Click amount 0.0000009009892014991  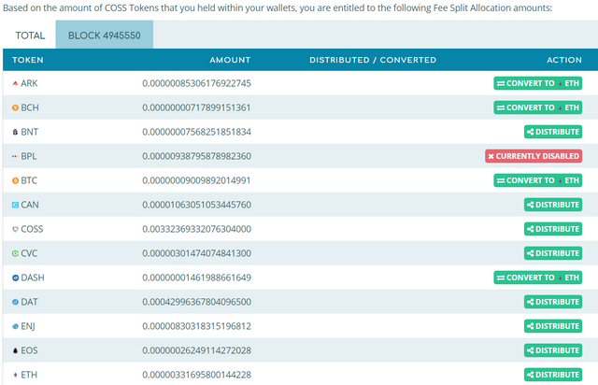click(x=196, y=180)
